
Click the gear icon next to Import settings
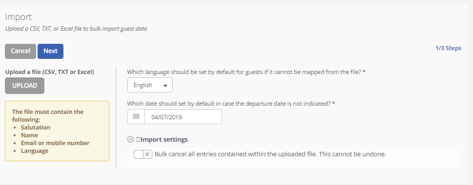130,140
